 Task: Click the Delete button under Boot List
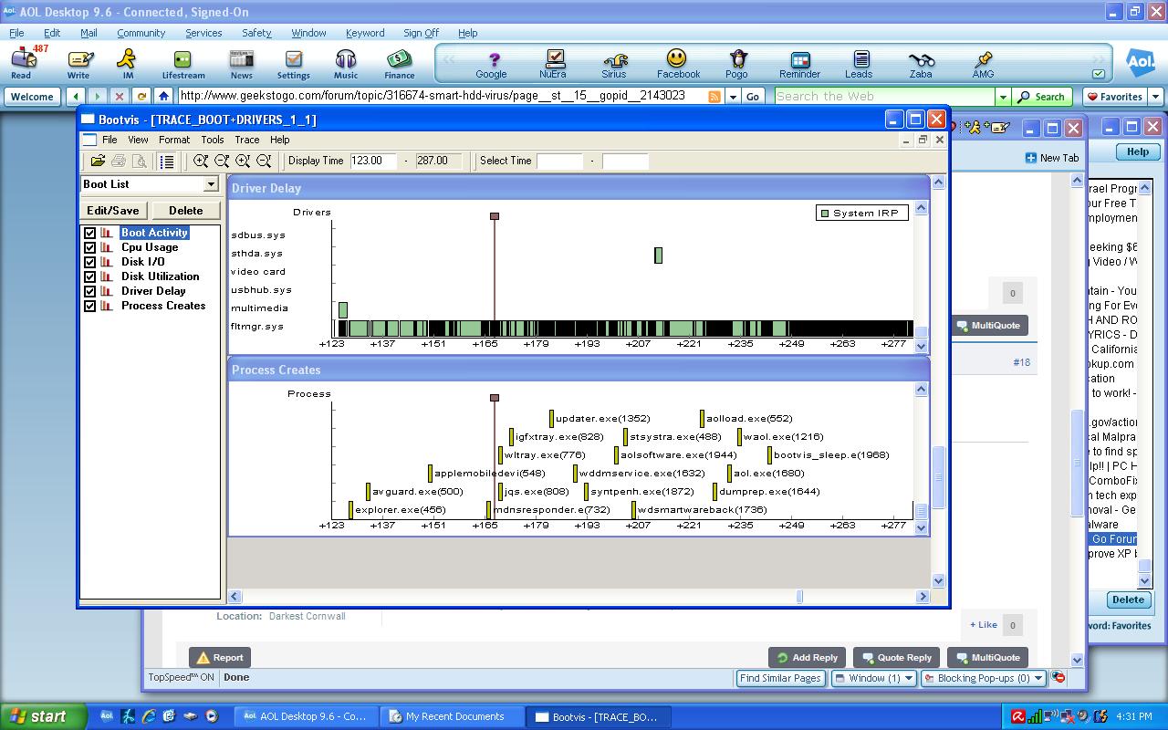185,210
